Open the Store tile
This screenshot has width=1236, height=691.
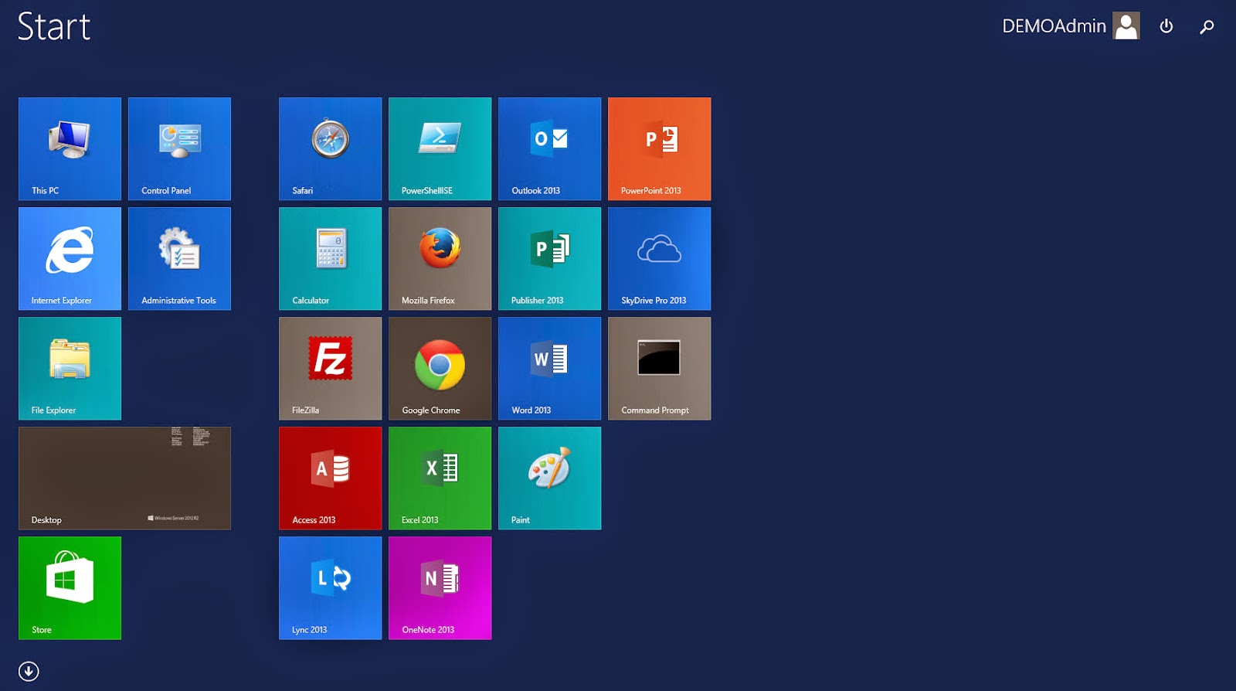[70, 587]
